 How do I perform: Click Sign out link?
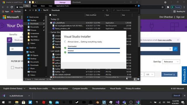pos(180,17)
